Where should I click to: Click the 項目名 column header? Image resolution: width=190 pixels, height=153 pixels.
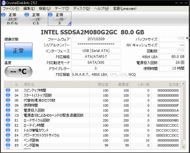[56, 85]
